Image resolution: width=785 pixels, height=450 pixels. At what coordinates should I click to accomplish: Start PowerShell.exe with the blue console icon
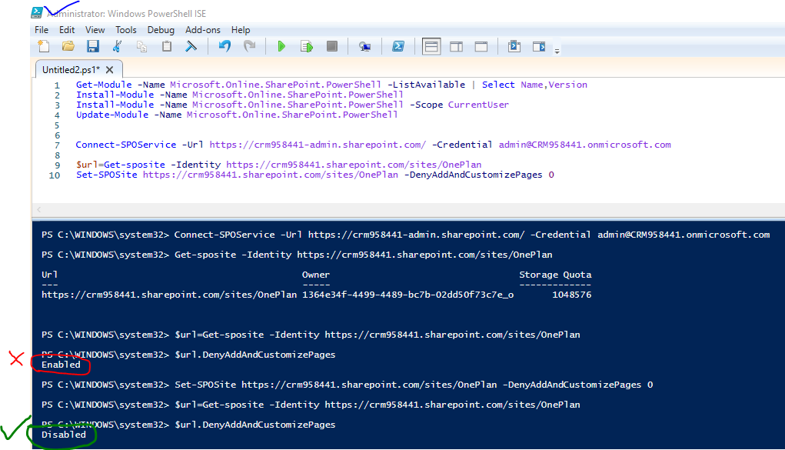(398, 47)
